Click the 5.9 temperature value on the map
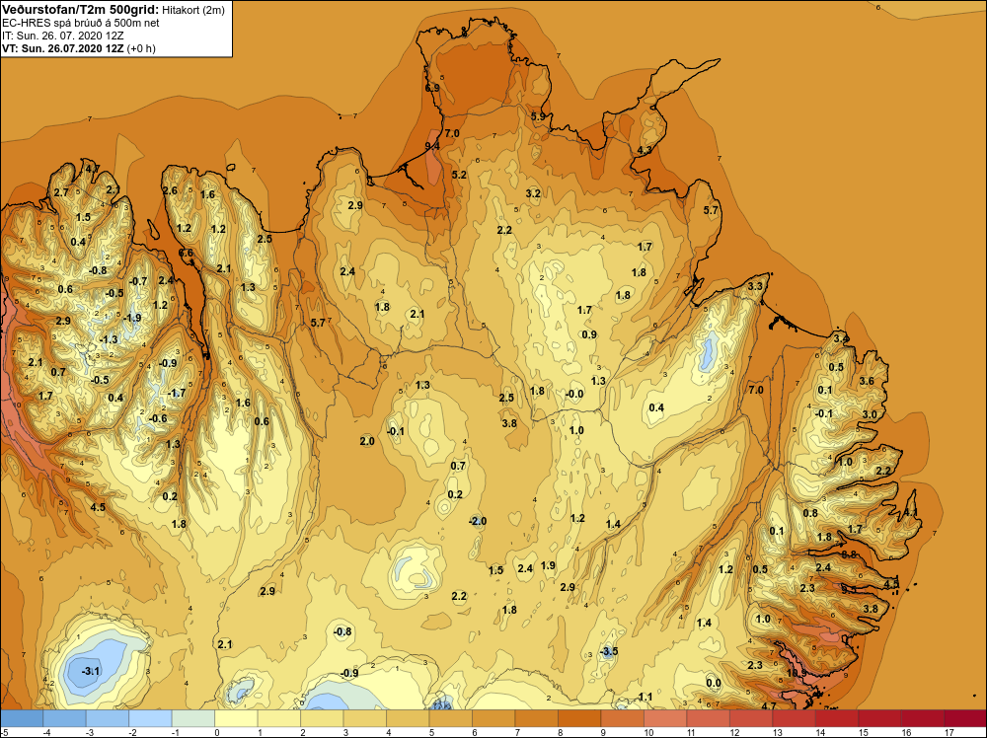 tap(538, 116)
